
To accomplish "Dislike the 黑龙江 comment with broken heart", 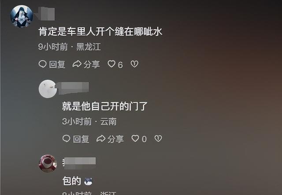I will point(134,64).
